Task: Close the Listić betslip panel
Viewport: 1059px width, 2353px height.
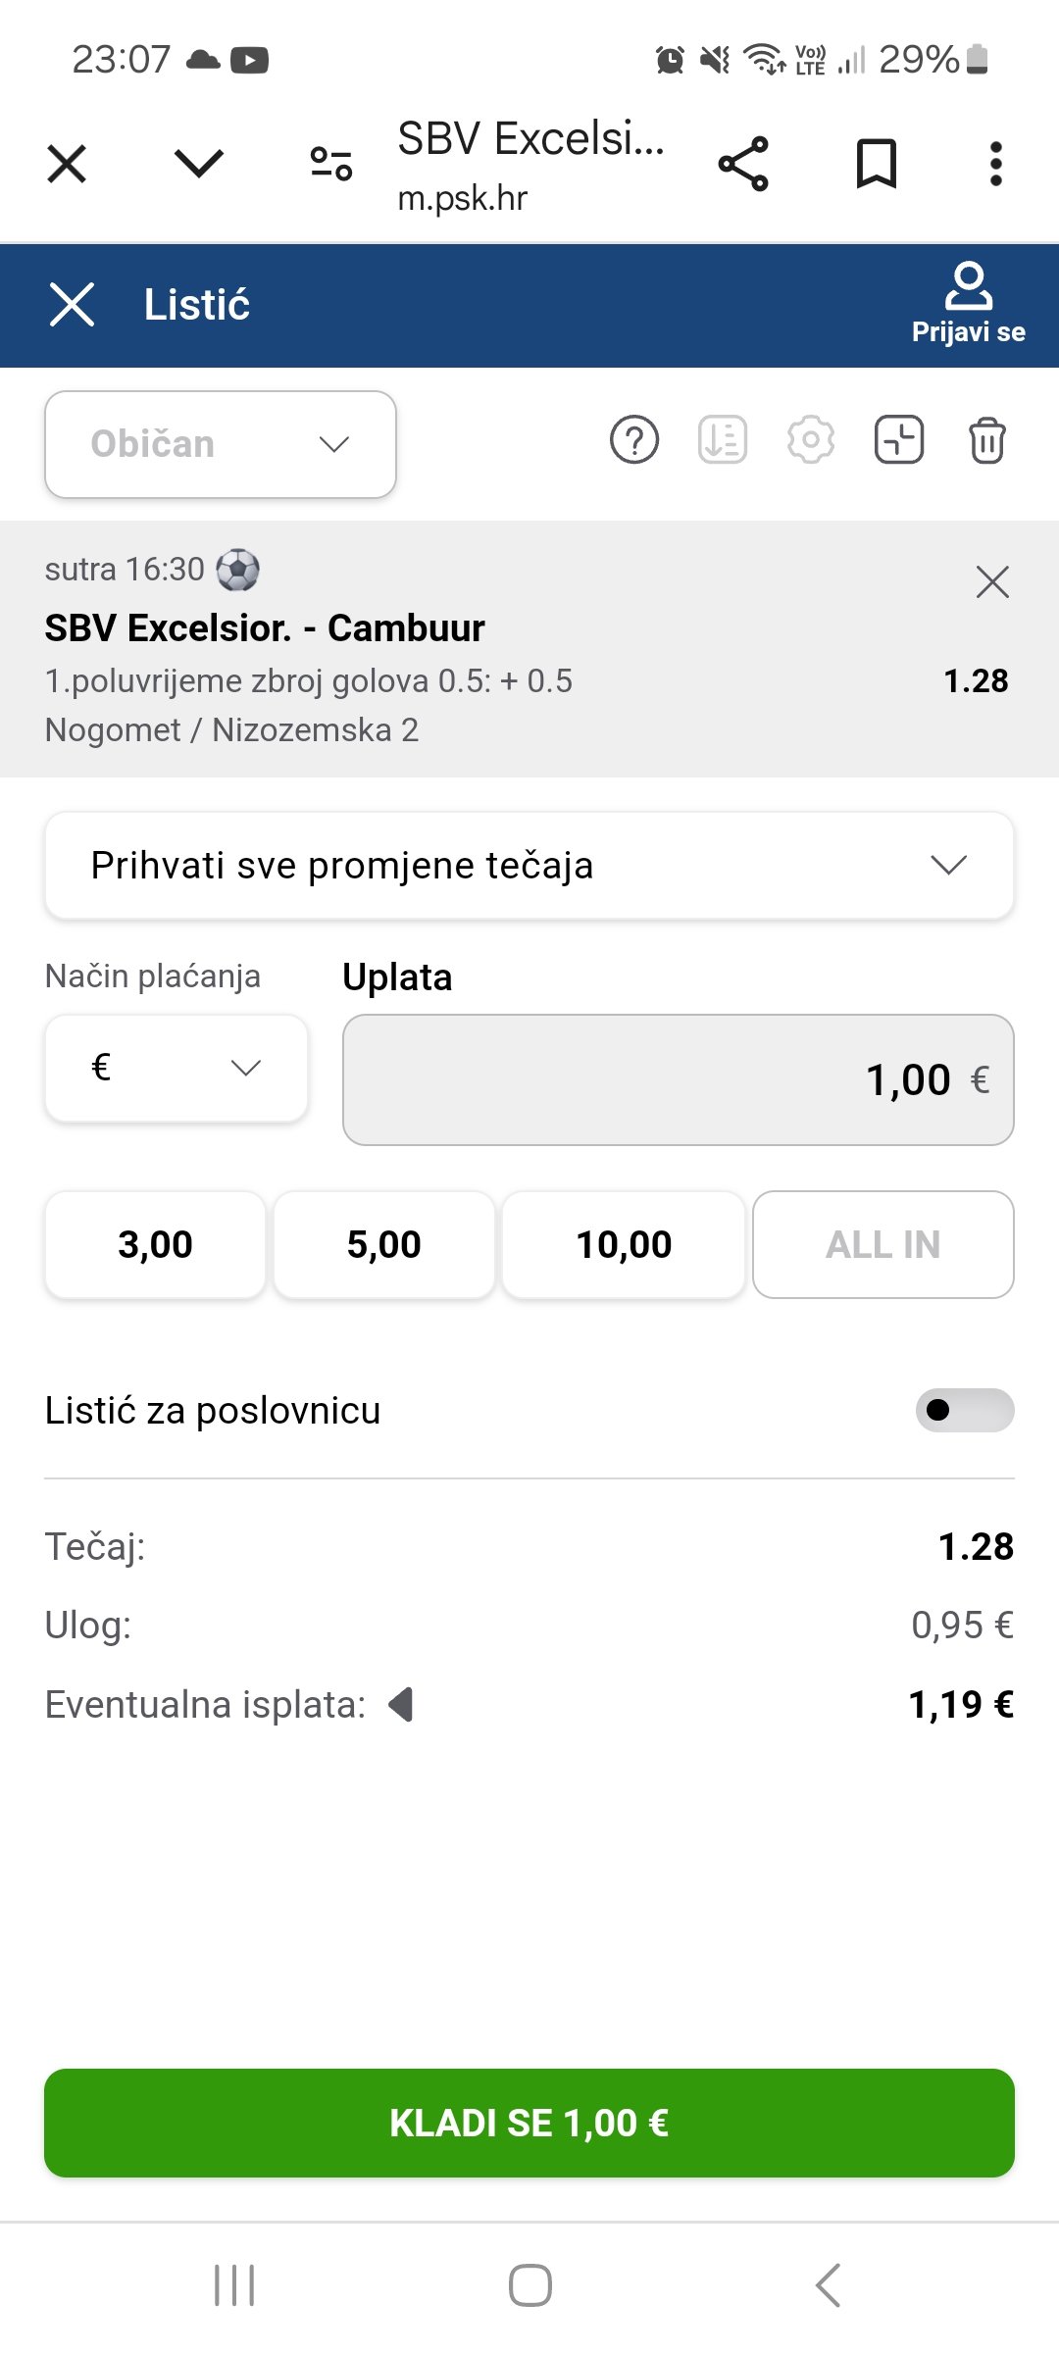Action: pyautogui.click(x=72, y=304)
